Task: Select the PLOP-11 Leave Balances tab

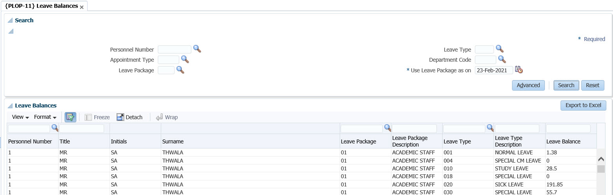Action: [41, 6]
